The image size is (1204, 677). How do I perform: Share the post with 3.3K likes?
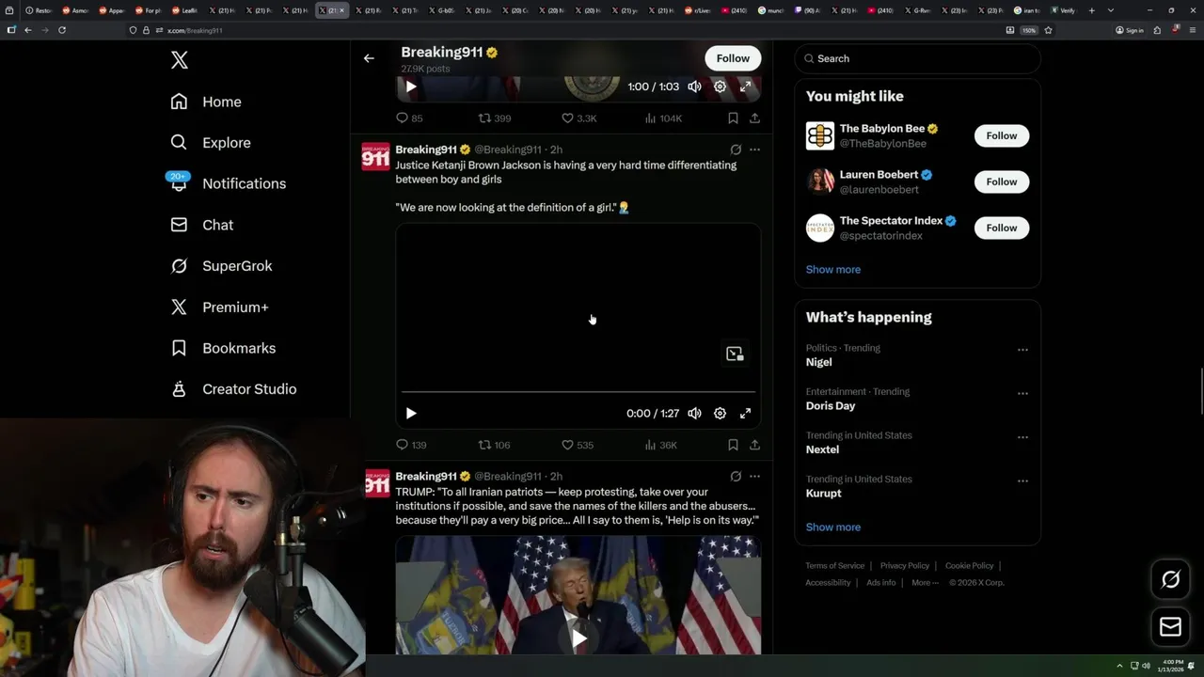(x=754, y=118)
